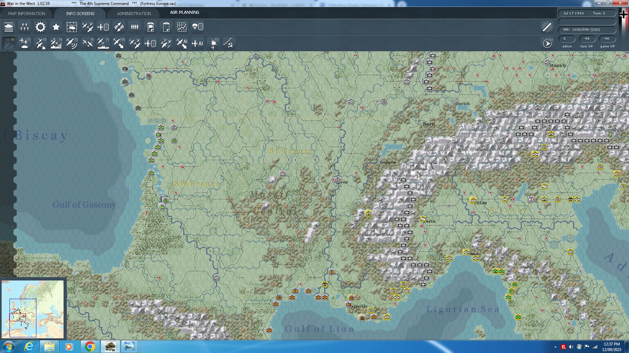Switch to the INFO SCREENS tab

point(80,13)
